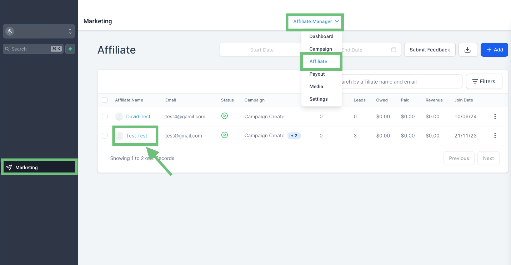Click David Test's avatar icon
The height and width of the screenshot is (265, 511).
coord(119,116)
